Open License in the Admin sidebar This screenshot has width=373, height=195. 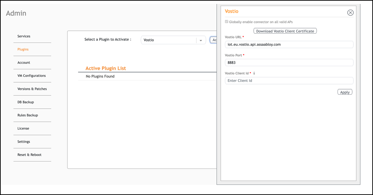click(23, 129)
